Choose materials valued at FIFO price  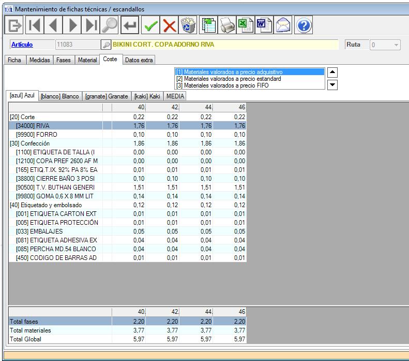click(222, 85)
